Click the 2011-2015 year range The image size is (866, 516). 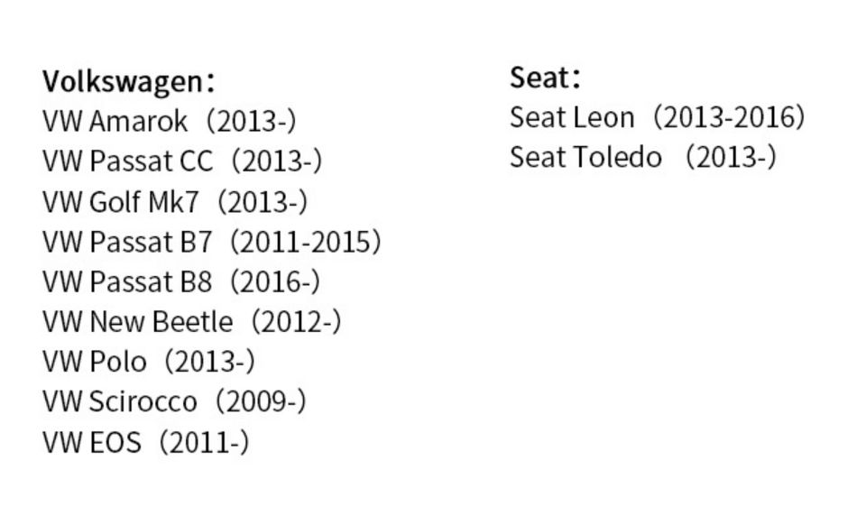(305, 242)
